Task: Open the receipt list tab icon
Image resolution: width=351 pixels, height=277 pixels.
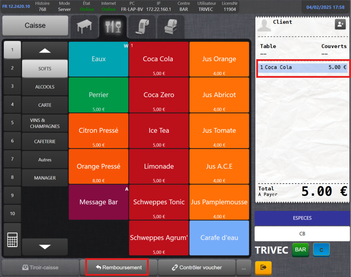Action: pyautogui.click(x=142, y=27)
